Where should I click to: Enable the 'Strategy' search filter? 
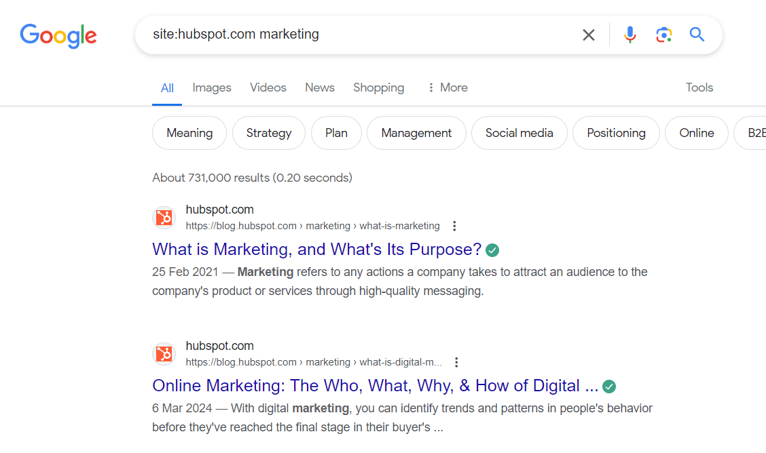click(268, 133)
